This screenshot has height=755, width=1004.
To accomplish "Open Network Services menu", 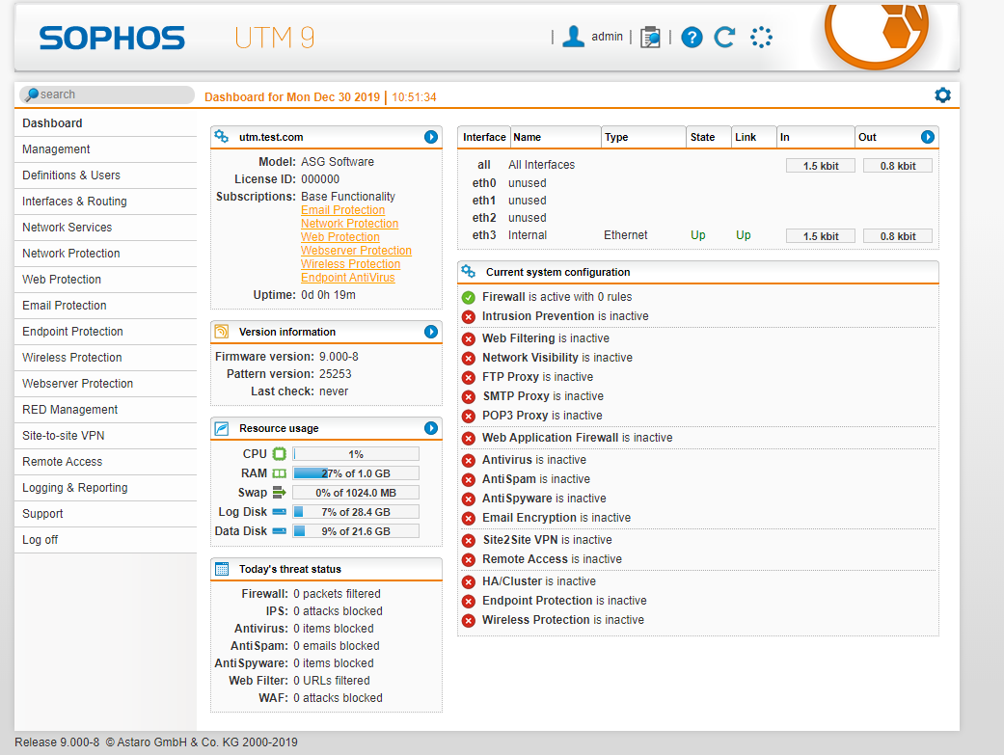I will coord(106,228).
